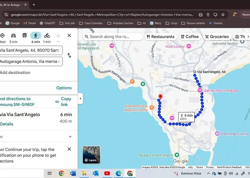The width and height of the screenshot is (250, 178).
Task: Click the Autogarage Antonio destination field
Action: point(30,62)
